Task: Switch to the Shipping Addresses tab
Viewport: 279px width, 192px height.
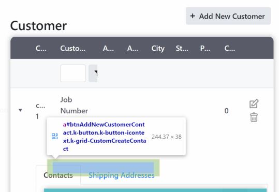Action: point(122,175)
